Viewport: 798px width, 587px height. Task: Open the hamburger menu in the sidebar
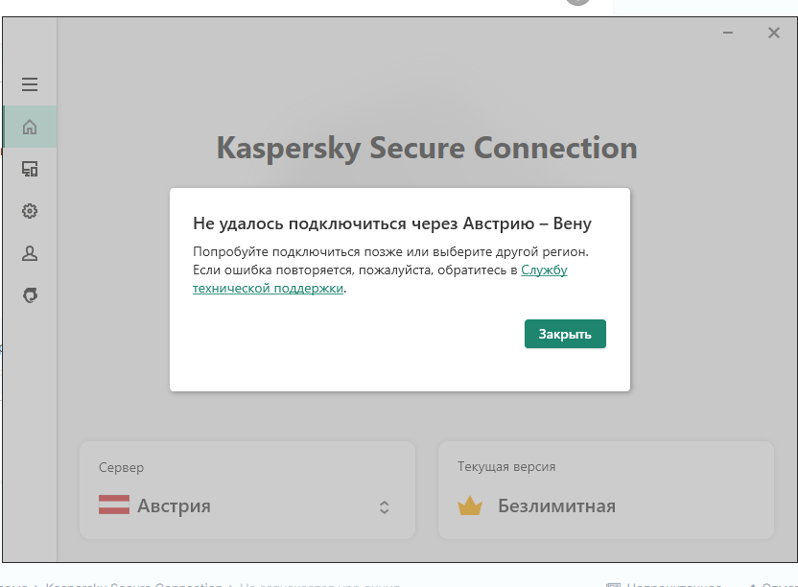tap(30, 84)
